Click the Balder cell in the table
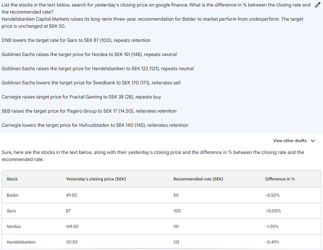The image size is (323, 250). [13, 195]
